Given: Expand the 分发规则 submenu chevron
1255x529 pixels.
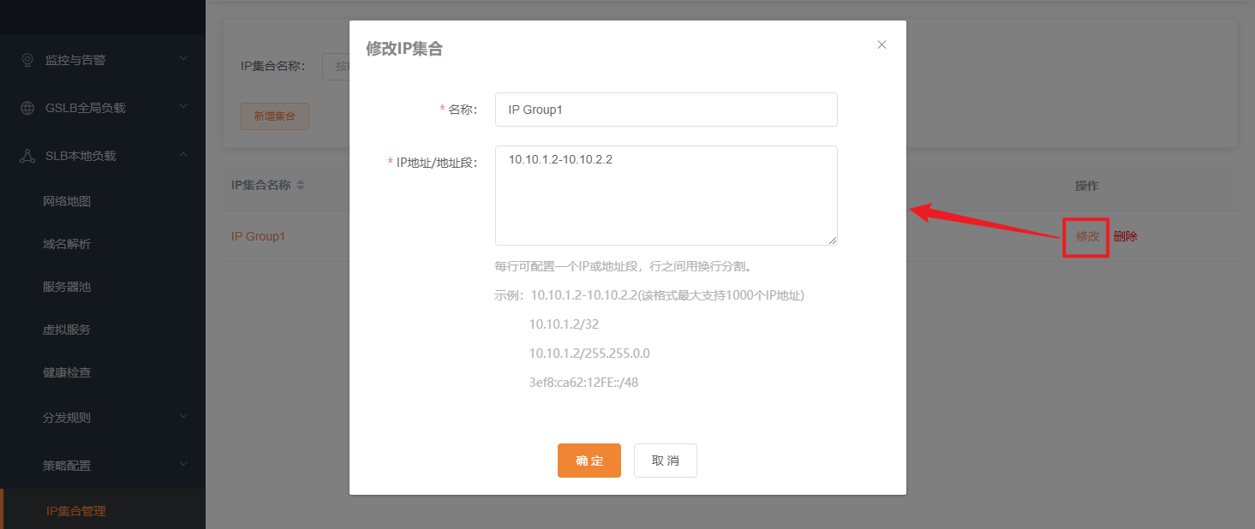Looking at the screenshot, I should click(183, 417).
